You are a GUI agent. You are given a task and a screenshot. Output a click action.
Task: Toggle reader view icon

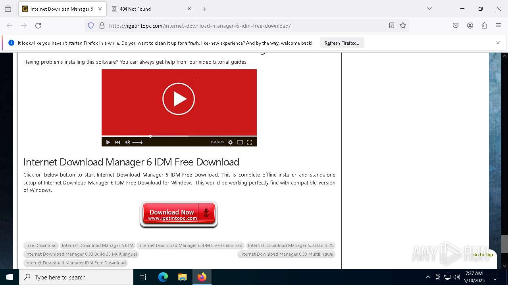pyautogui.click(x=392, y=26)
